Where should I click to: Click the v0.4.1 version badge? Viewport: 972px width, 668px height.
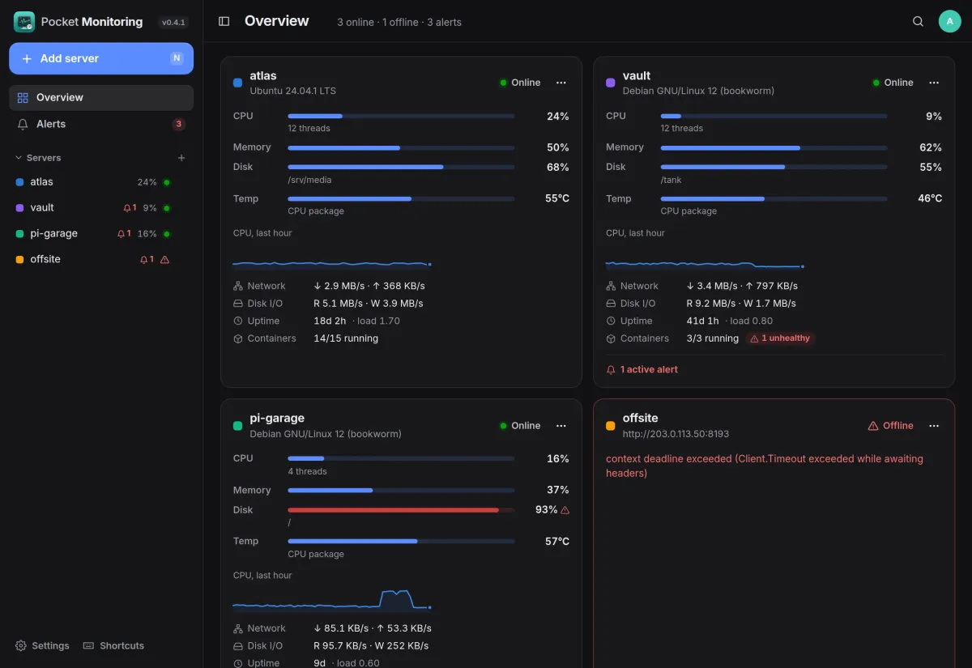coord(173,23)
